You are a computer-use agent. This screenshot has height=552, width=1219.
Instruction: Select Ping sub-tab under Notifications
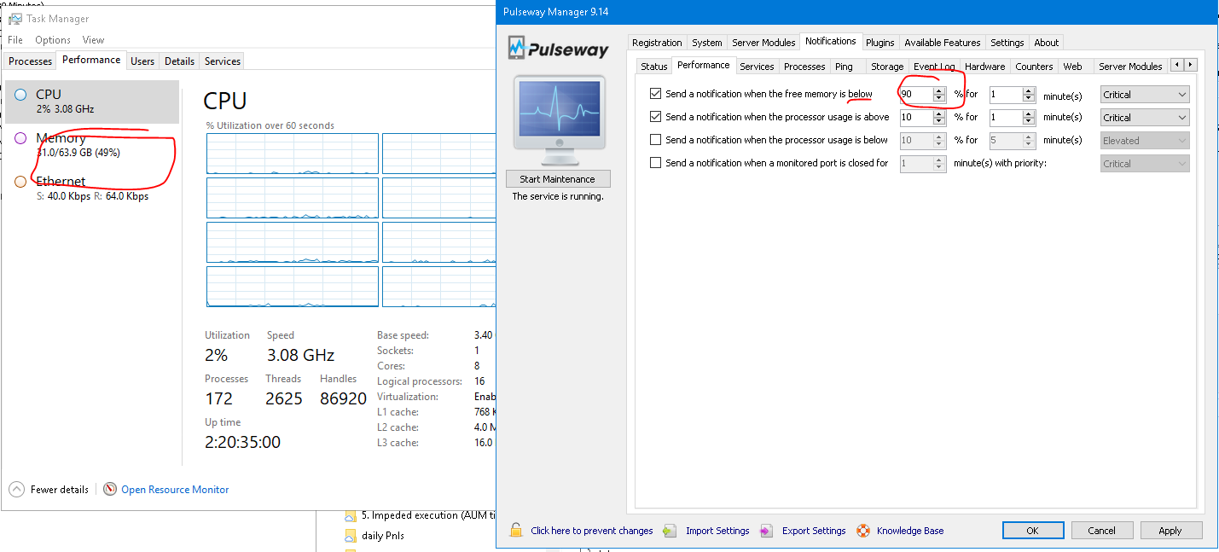click(x=844, y=67)
